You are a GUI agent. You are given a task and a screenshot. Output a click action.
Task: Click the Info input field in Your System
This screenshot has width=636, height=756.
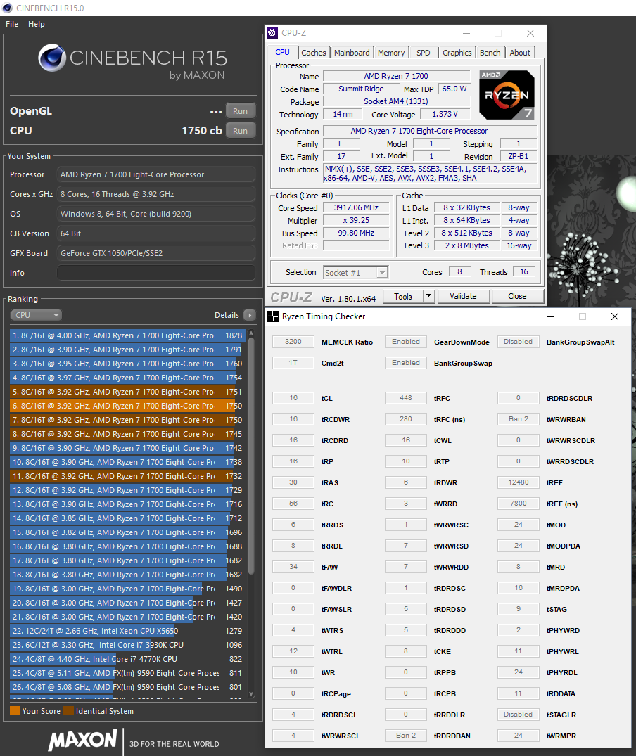[x=155, y=273]
